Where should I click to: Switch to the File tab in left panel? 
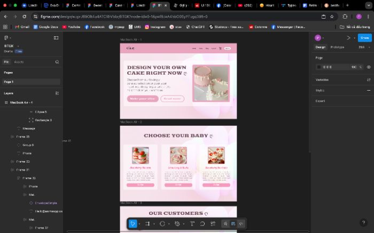click(x=6, y=62)
